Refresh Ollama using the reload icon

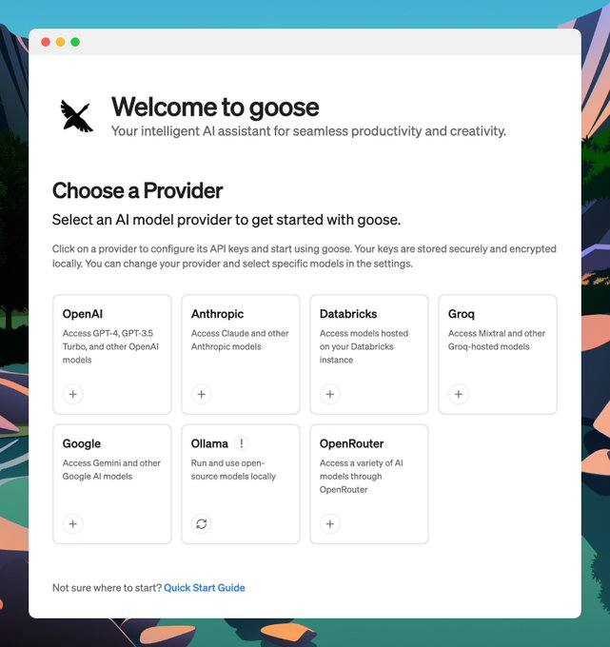coord(202,523)
